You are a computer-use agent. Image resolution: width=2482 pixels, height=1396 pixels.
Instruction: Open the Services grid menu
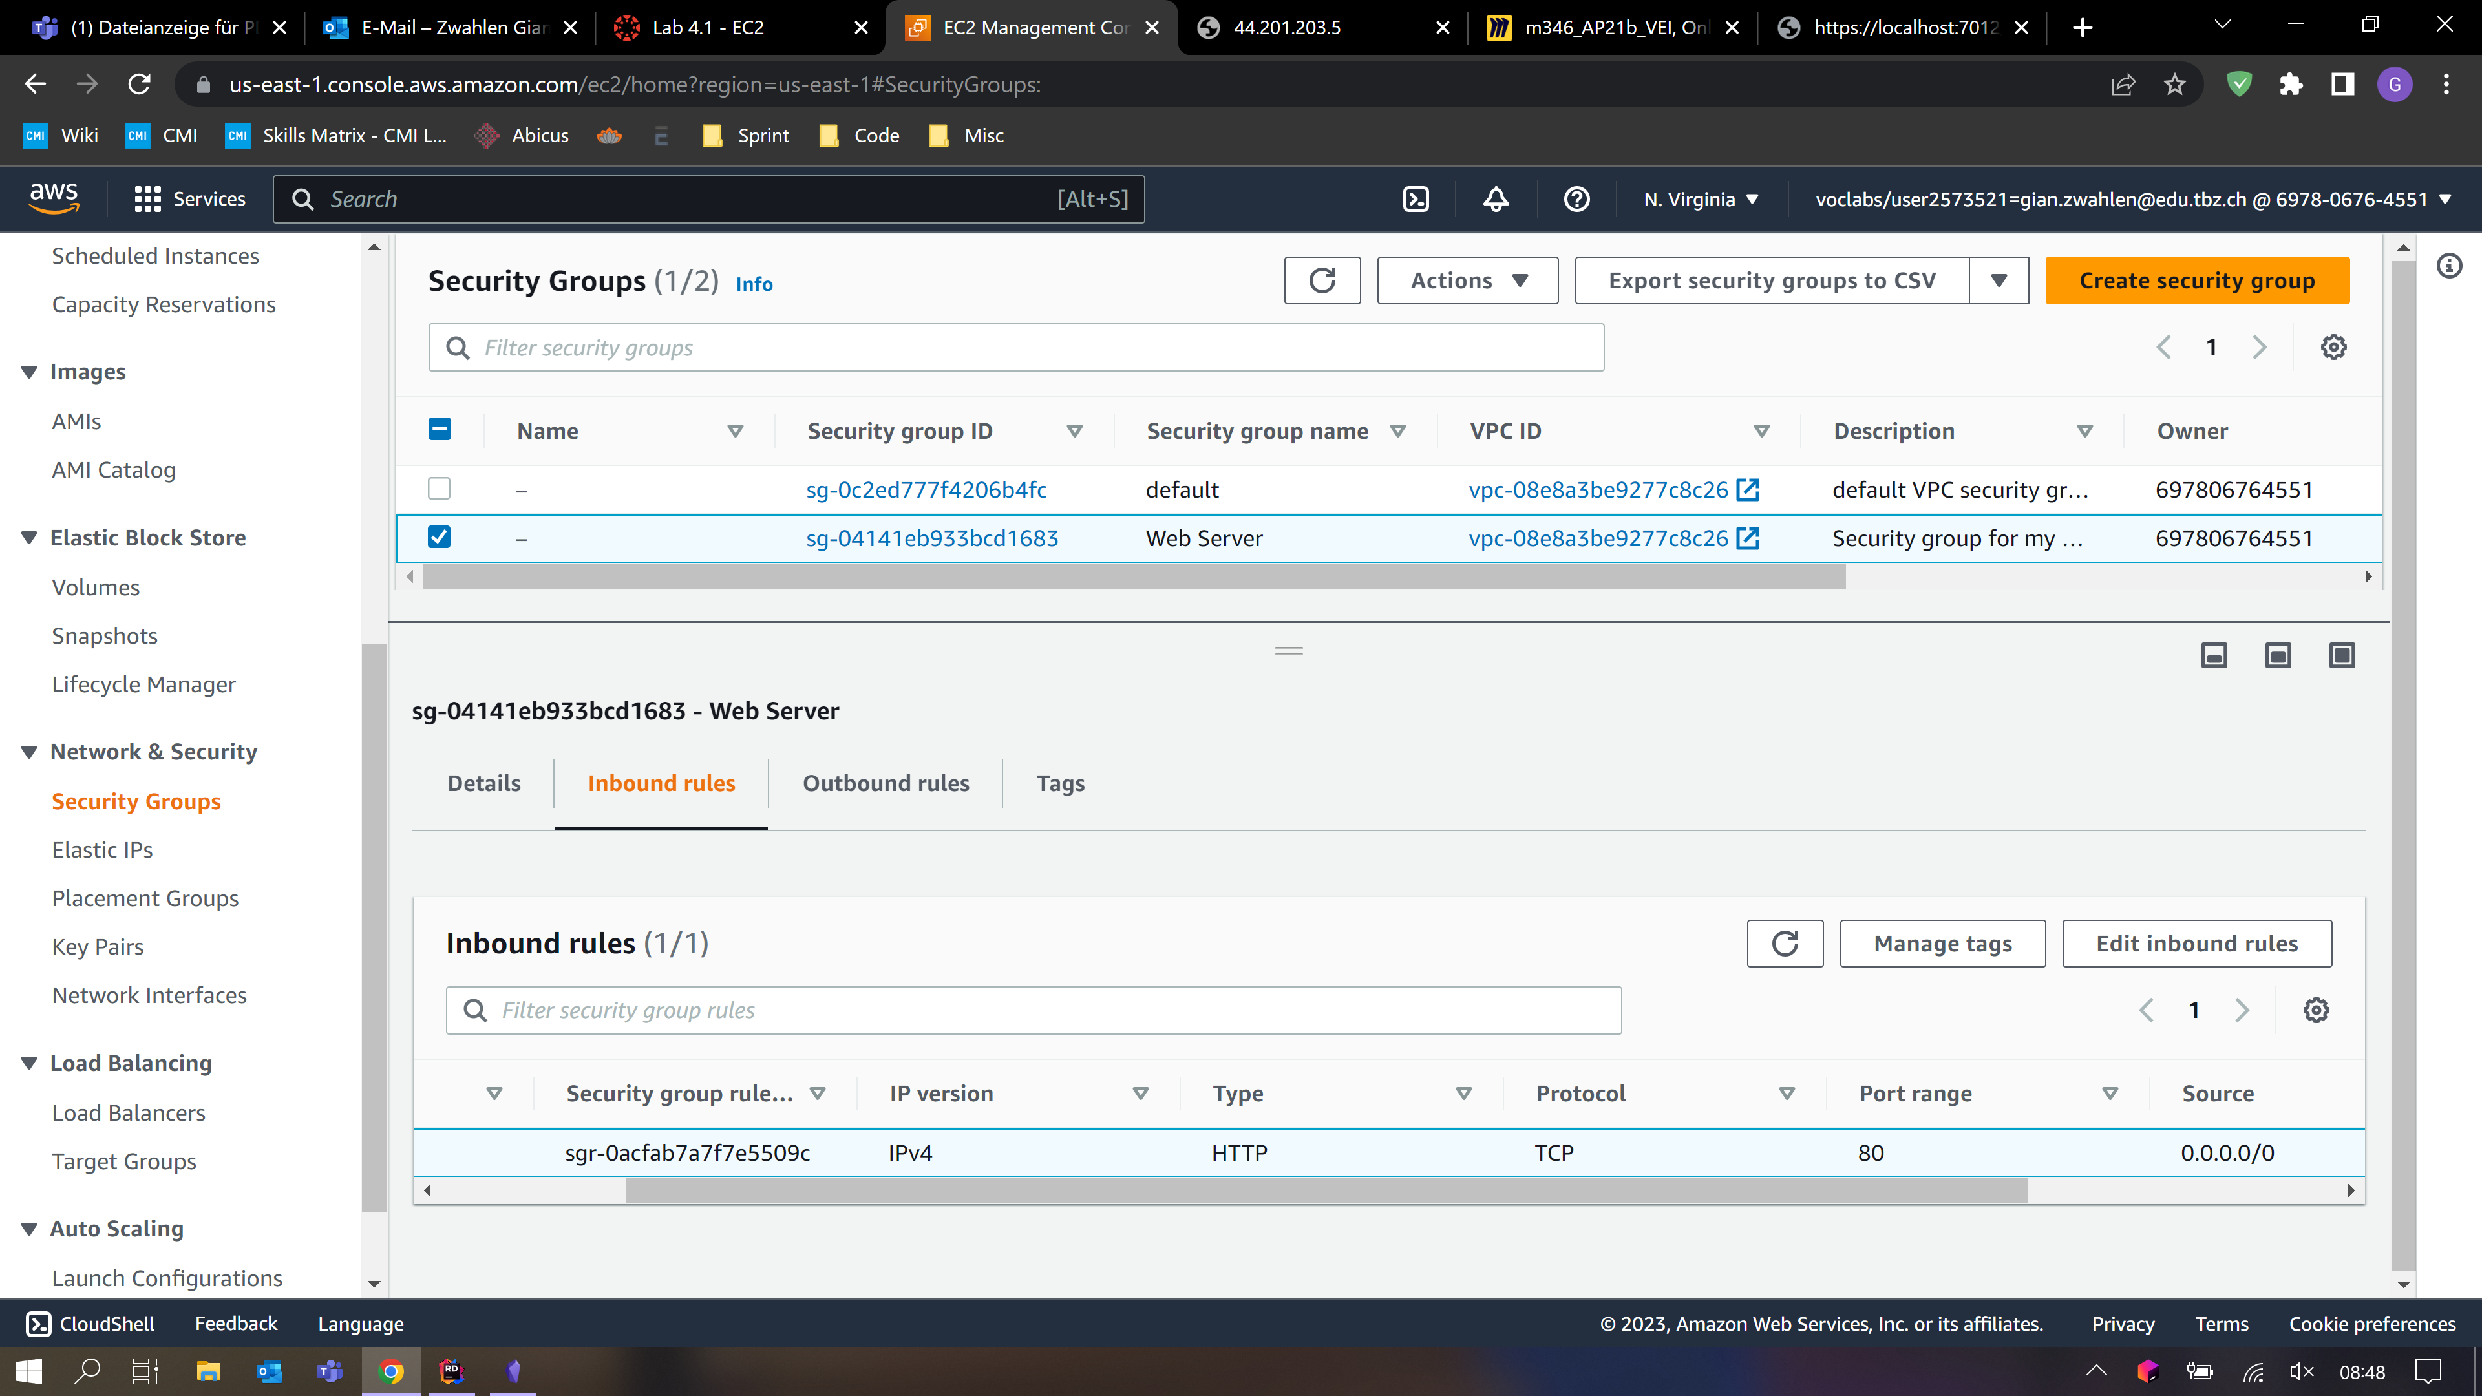(147, 200)
